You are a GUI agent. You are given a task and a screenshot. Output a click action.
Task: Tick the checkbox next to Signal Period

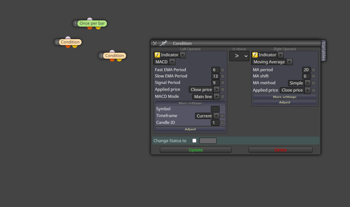tap(223, 83)
